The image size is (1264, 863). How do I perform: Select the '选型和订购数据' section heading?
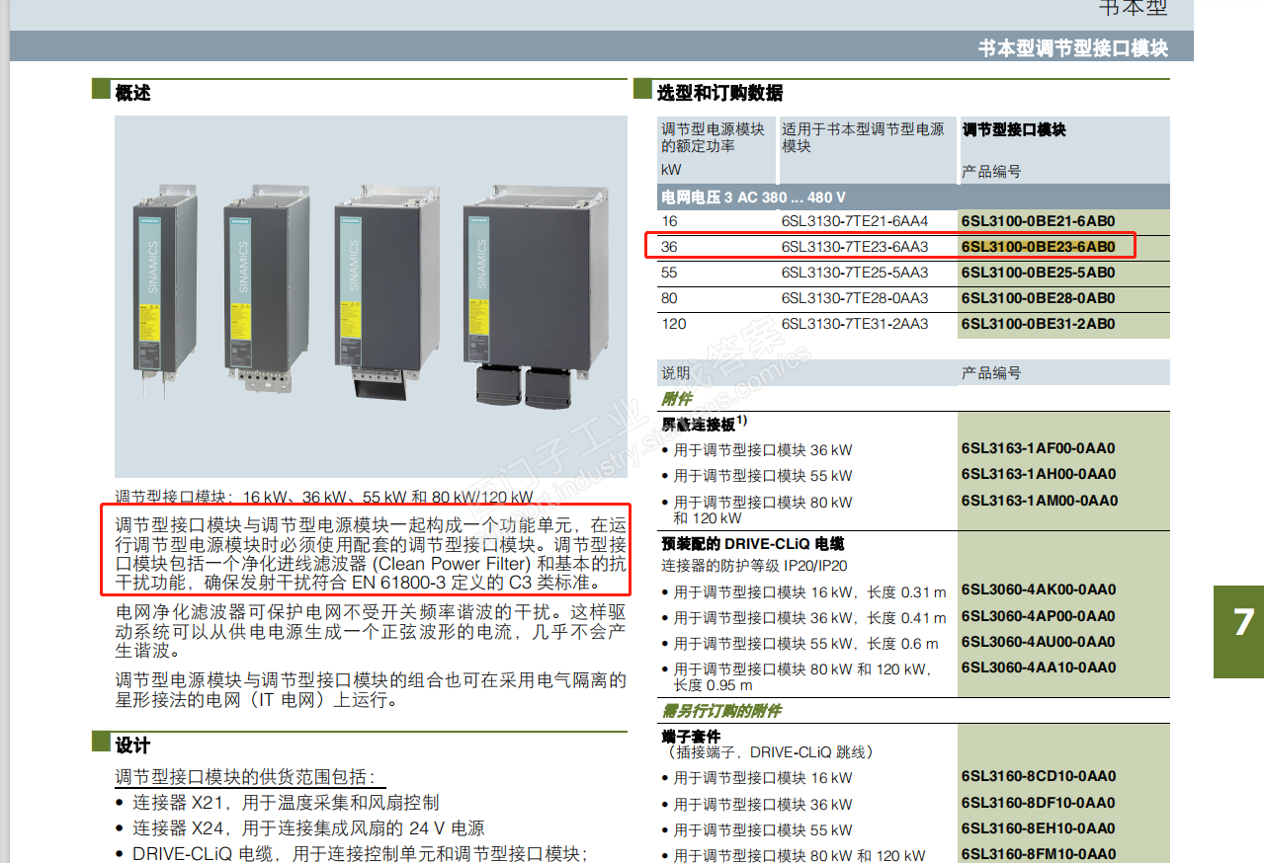(x=719, y=93)
